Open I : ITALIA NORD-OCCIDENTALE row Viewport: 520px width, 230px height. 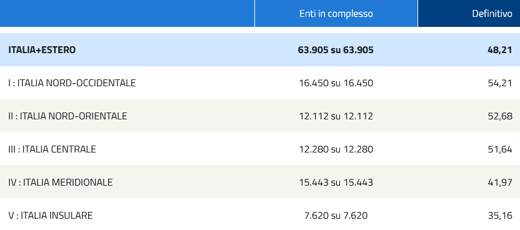coord(260,83)
